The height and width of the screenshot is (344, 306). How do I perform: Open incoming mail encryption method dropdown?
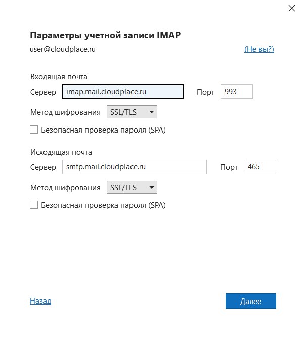coord(132,112)
